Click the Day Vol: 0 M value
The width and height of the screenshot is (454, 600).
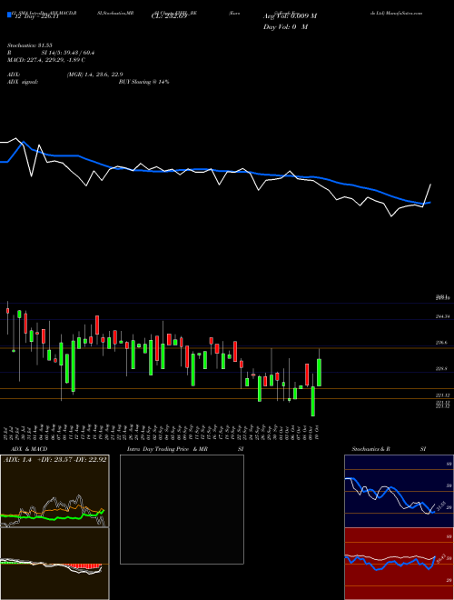tap(285, 27)
